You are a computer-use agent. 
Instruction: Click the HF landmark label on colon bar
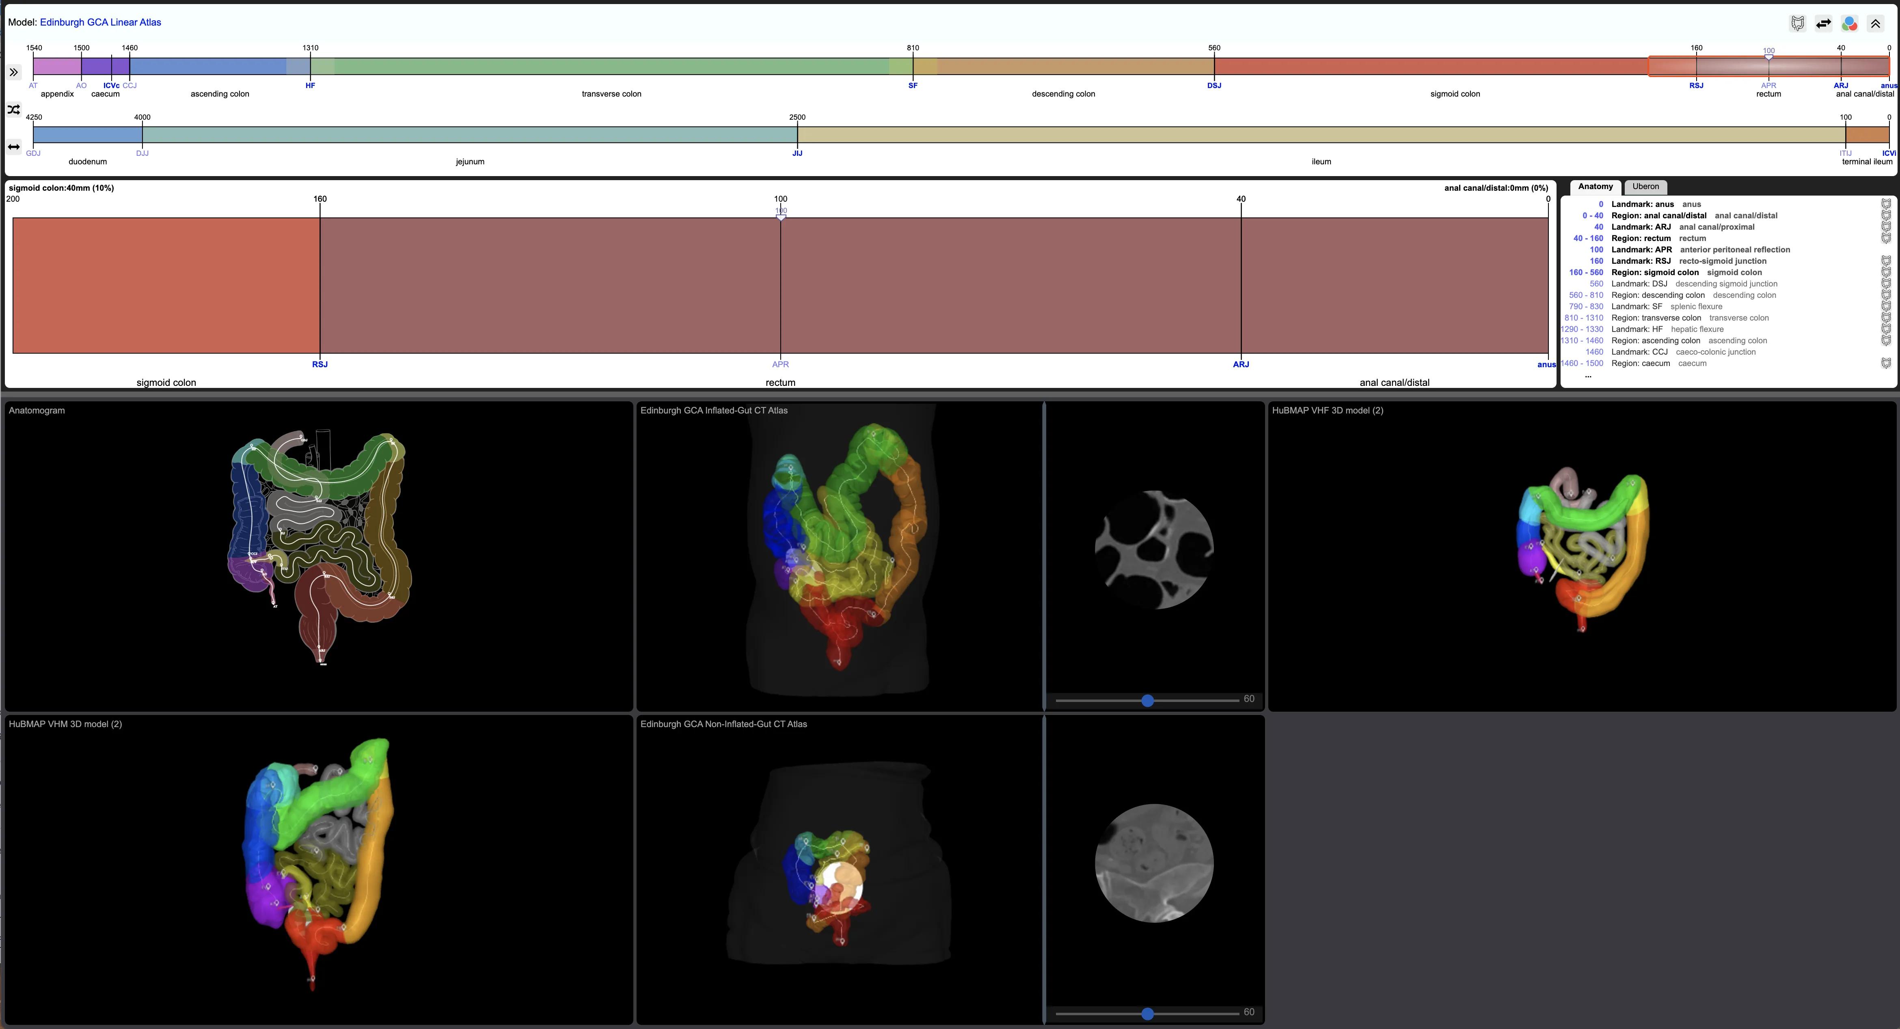pyautogui.click(x=310, y=86)
